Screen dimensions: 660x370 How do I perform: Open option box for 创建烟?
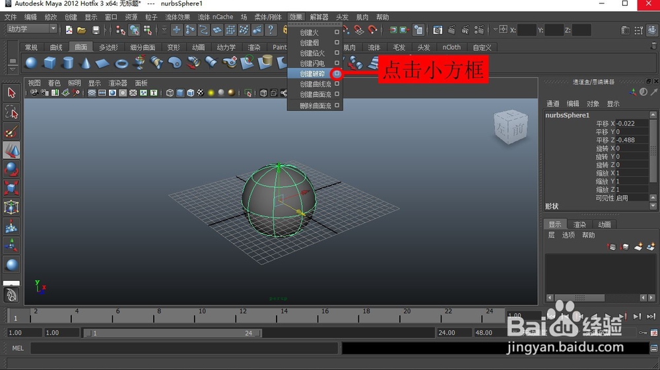click(x=337, y=42)
